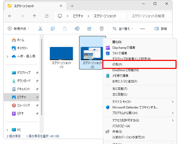Choose メモ帳で編集 in context menu
The image size is (181, 144).
140,76
